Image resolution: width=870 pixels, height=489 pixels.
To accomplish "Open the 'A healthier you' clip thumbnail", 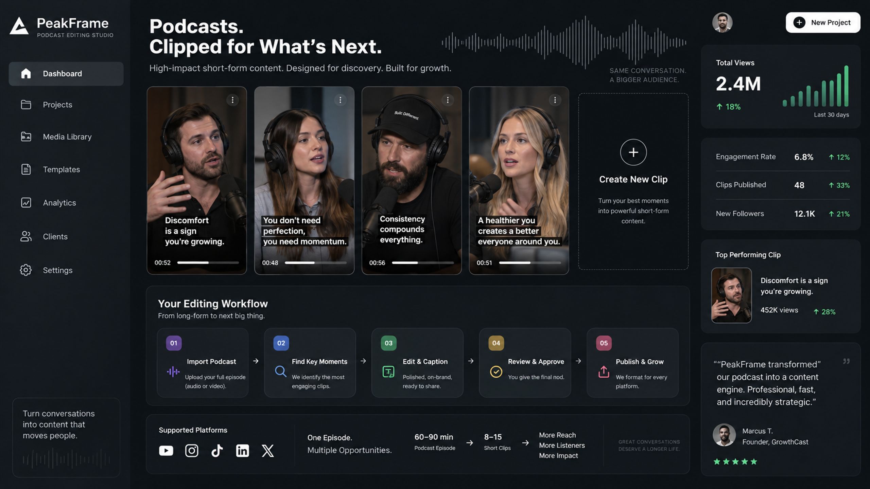I will [x=519, y=180].
